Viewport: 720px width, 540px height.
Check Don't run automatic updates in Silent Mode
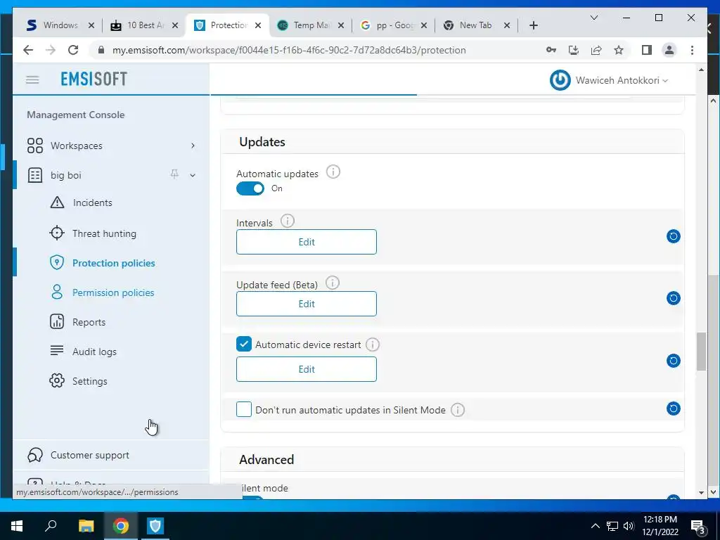(x=244, y=409)
